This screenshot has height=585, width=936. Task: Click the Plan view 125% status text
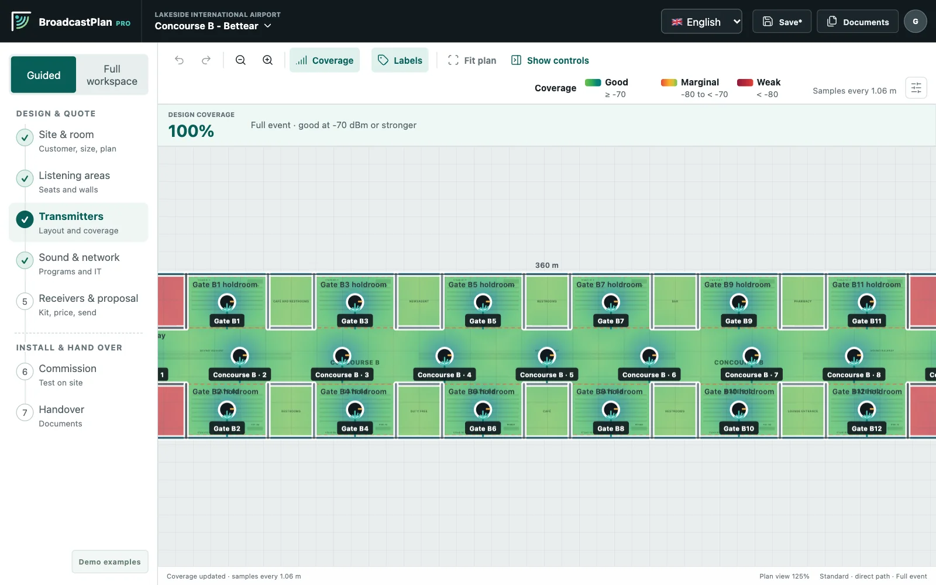coord(784,576)
